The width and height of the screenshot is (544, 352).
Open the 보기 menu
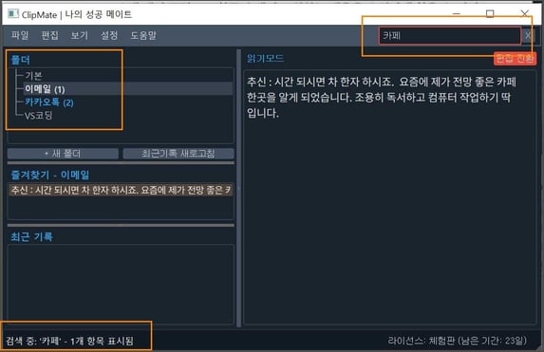coord(80,35)
